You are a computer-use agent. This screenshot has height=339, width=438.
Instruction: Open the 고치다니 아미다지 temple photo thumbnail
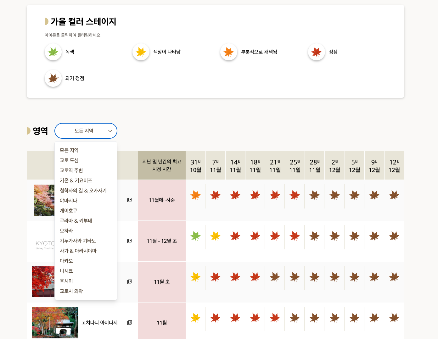(x=55, y=323)
